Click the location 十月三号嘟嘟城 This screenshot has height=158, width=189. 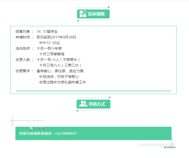click(x=52, y=54)
